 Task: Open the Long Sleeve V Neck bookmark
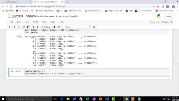coord(114,11)
